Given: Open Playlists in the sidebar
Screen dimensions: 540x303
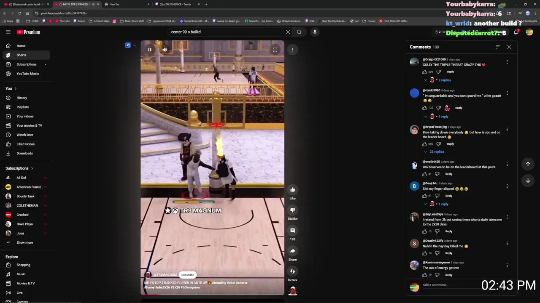Looking at the screenshot, I should coord(25,107).
